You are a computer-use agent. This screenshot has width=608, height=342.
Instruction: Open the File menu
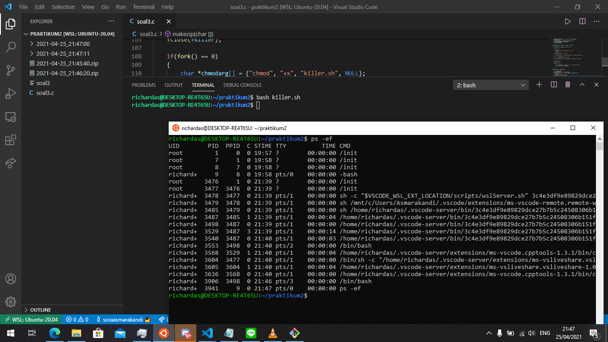tap(24, 7)
